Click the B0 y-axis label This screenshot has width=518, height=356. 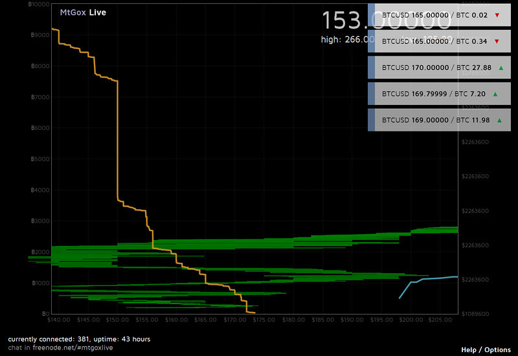[x=46, y=314]
